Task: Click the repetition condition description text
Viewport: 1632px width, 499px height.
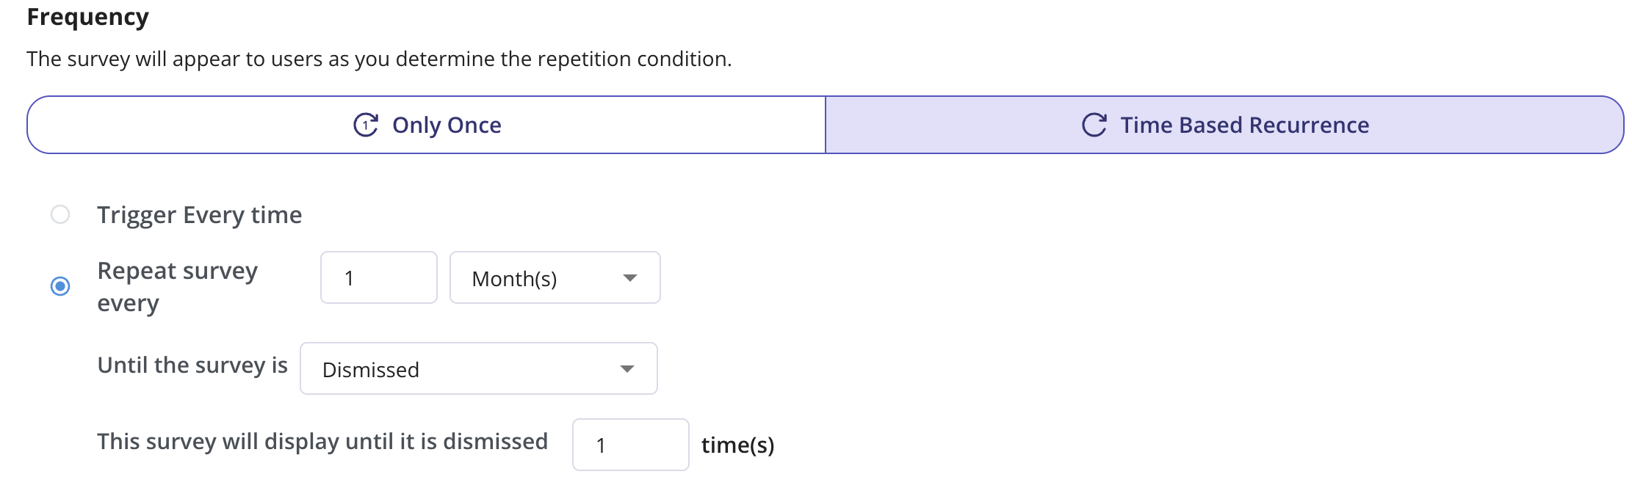Action: point(379,59)
